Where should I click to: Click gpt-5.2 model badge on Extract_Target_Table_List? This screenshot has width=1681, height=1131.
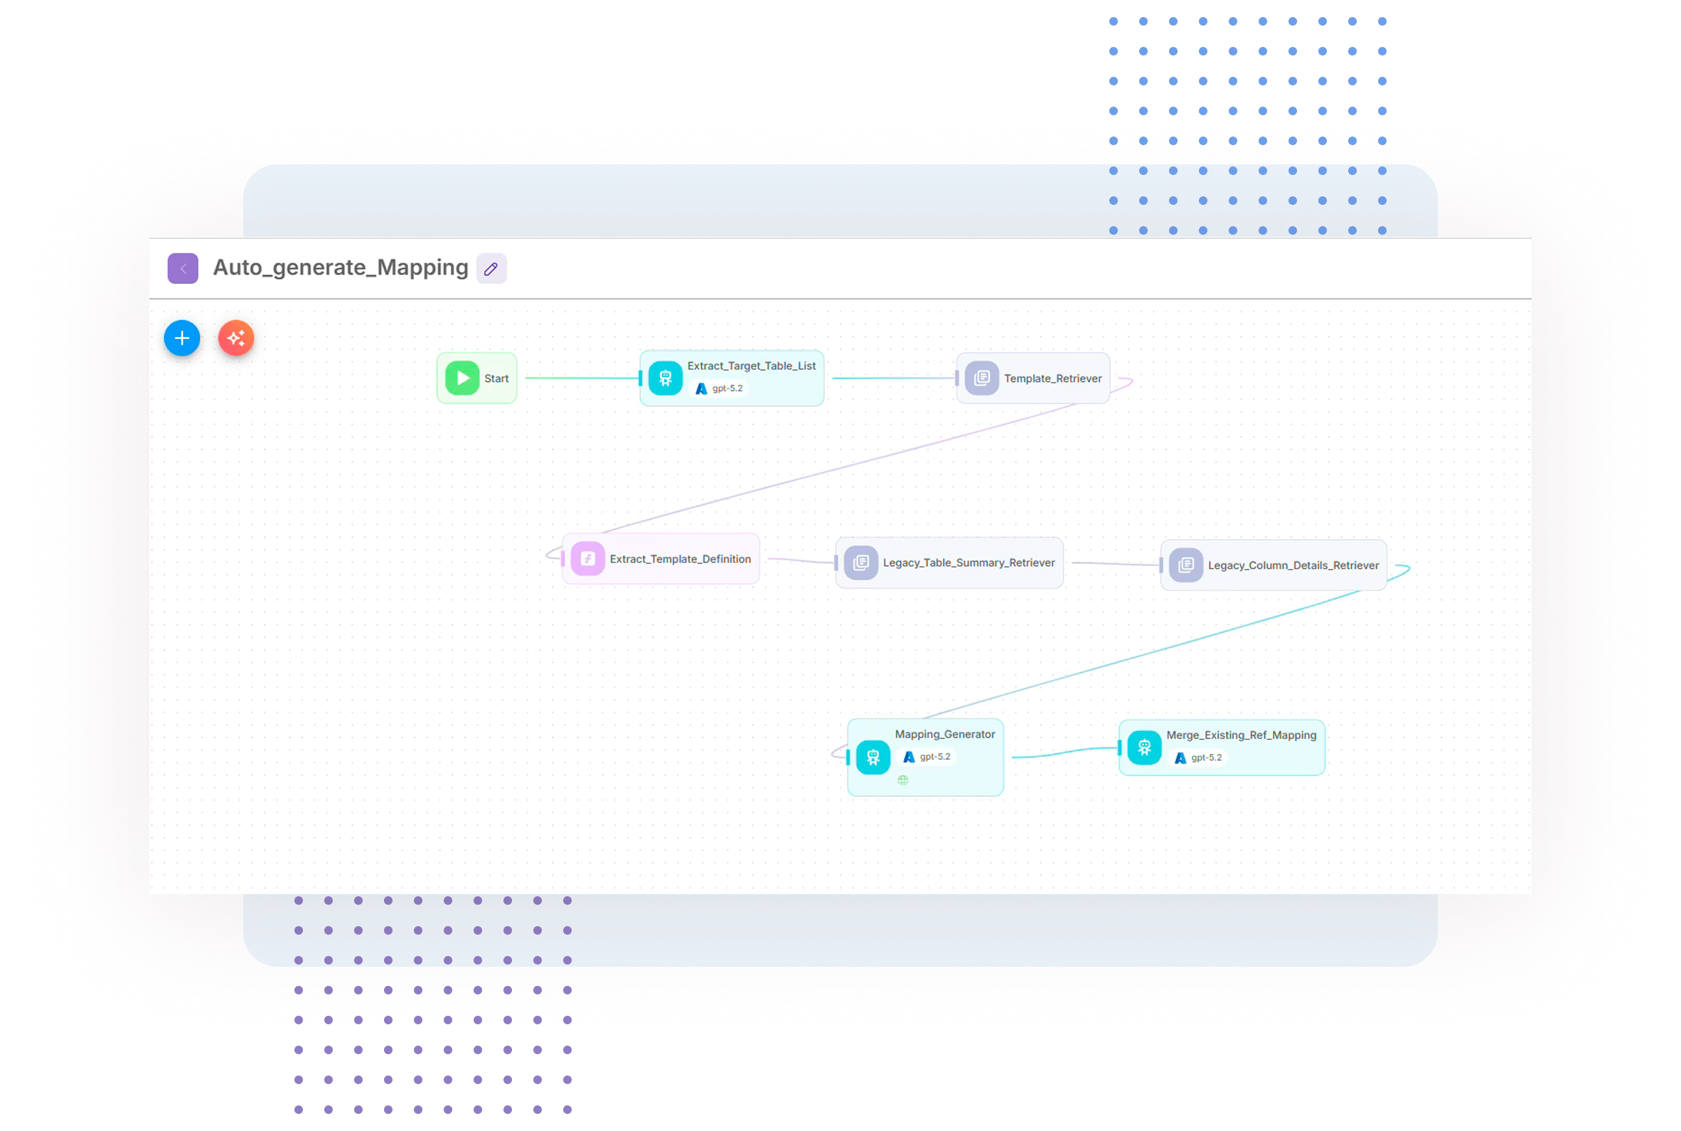click(720, 389)
